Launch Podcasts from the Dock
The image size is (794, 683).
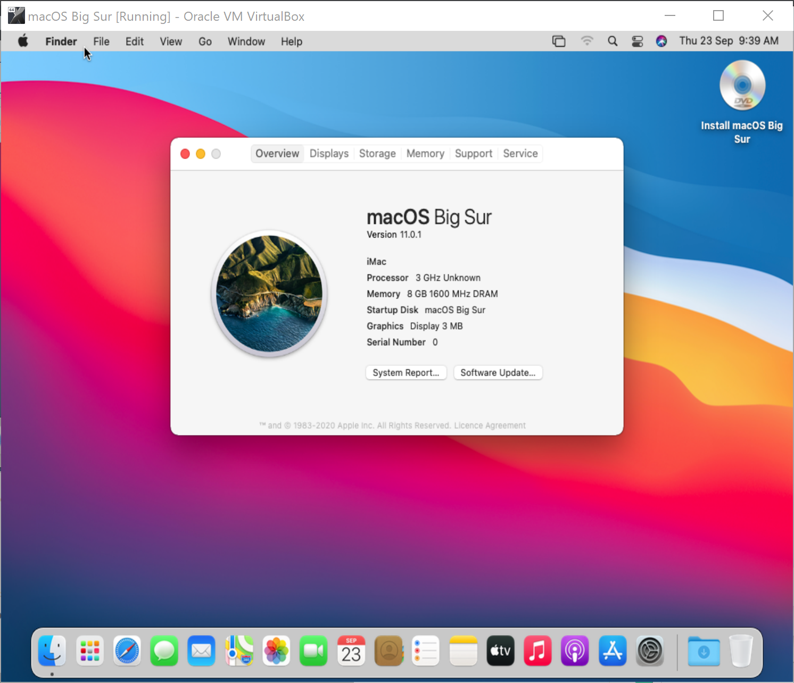point(575,650)
